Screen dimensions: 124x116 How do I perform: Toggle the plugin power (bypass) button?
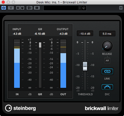point(4,8)
